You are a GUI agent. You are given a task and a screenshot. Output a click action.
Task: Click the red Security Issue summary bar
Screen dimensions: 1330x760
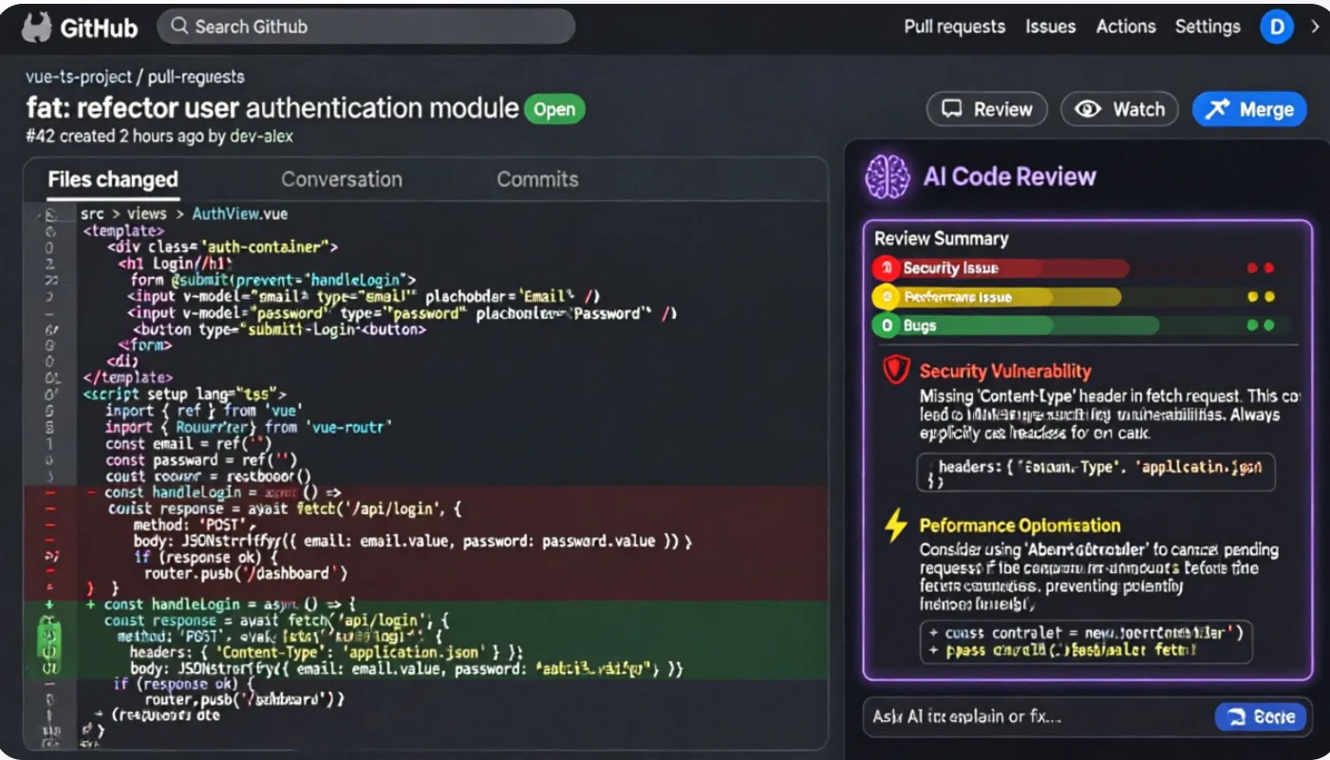1001,269
